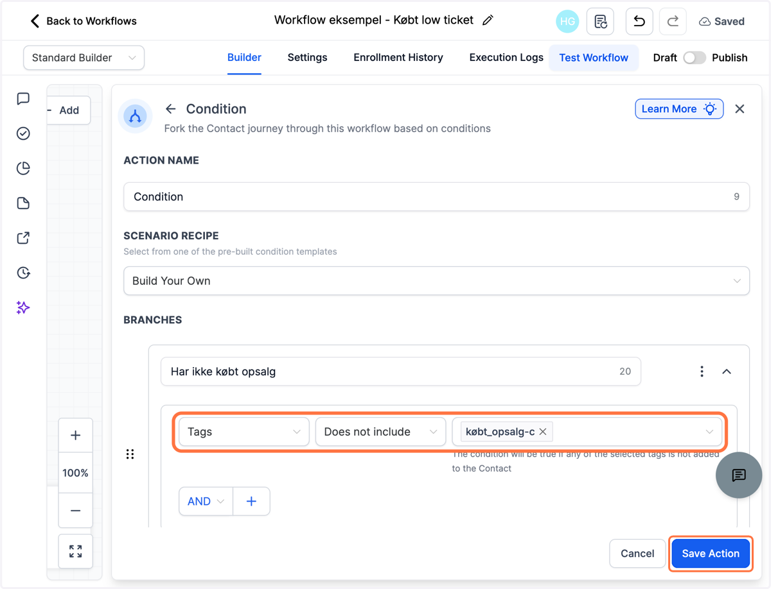Image resolution: width=771 pixels, height=589 pixels.
Task: Open the Tags field dropdown
Action: (x=244, y=432)
